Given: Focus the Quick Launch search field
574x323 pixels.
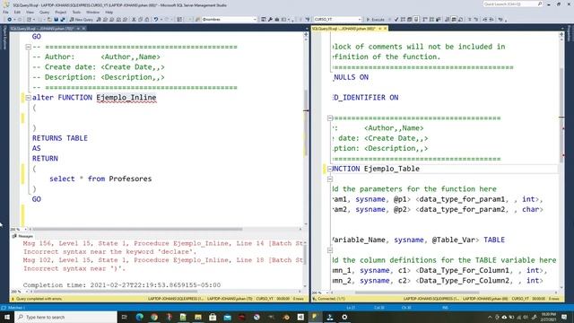Looking at the screenshot, I should 512,4.
